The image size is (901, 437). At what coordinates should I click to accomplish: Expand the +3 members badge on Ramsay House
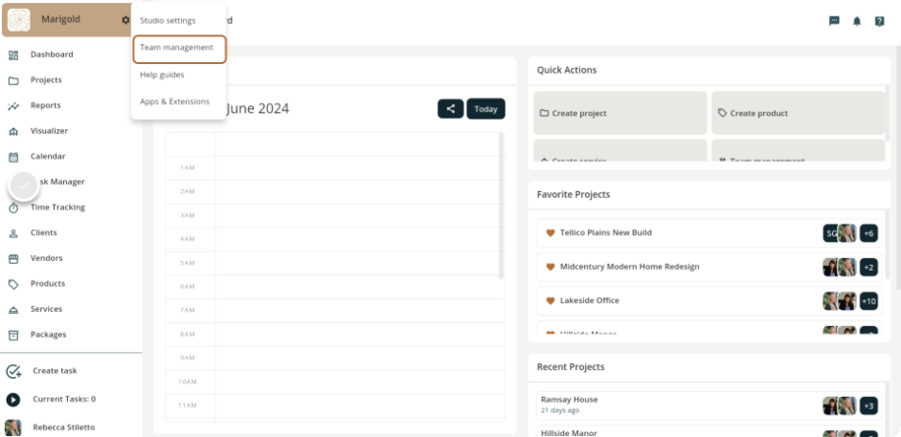click(868, 406)
